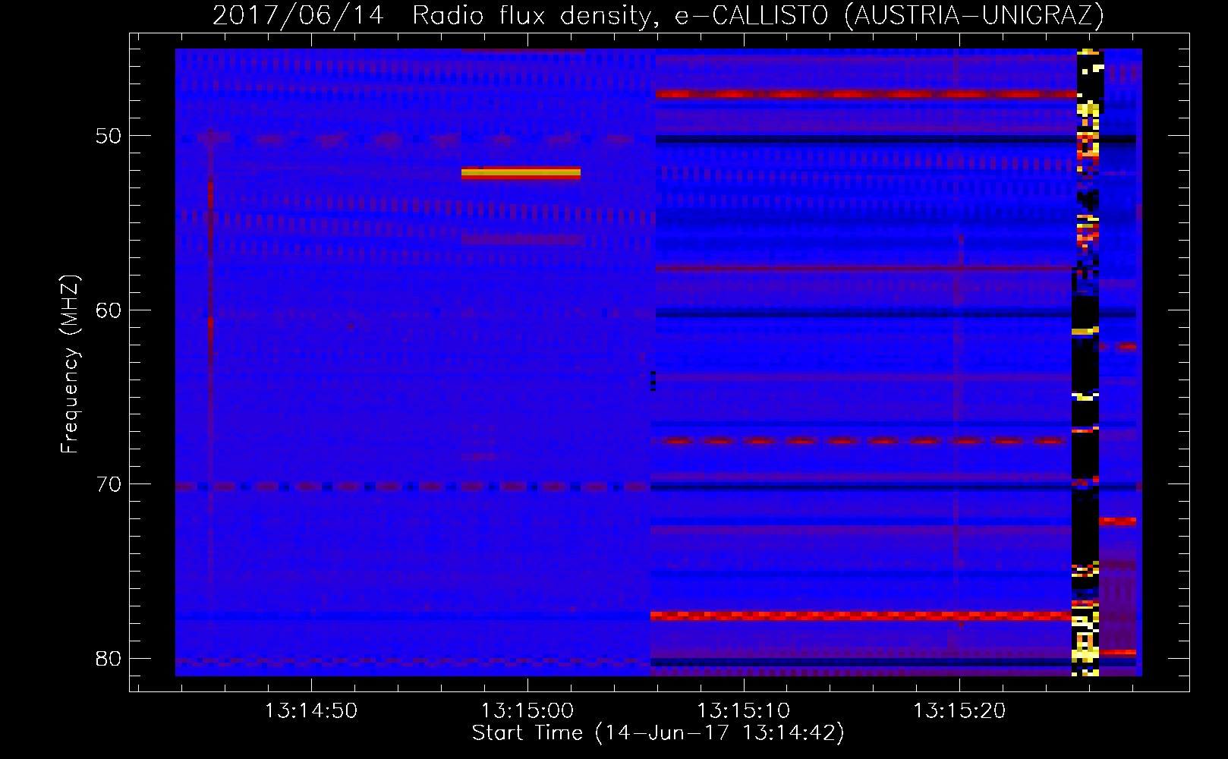
Task: Click the short red segment near 72 MHz at right edge
Action: pos(1117,521)
